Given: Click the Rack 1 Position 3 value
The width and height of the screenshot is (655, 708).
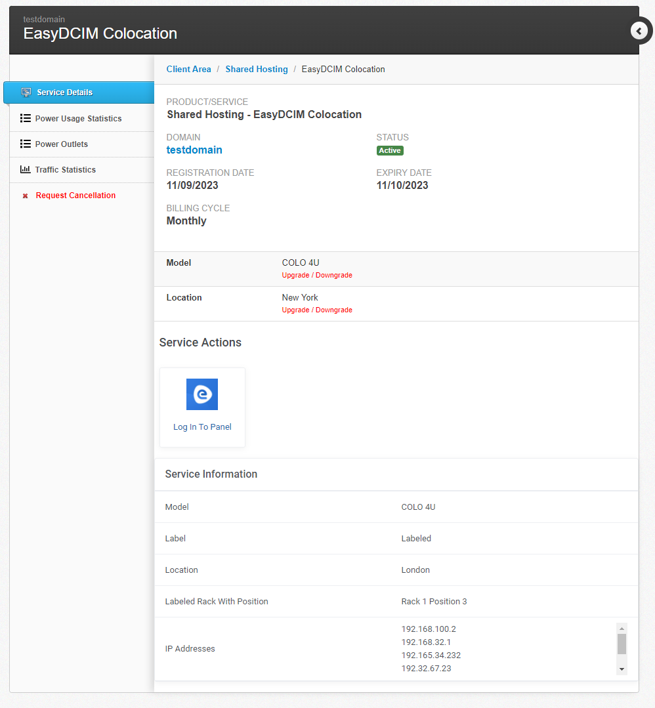Looking at the screenshot, I should (x=434, y=602).
